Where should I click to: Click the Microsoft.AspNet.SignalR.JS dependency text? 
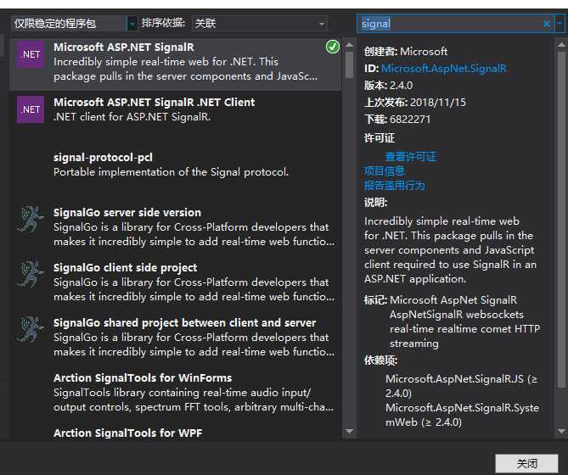click(x=462, y=386)
